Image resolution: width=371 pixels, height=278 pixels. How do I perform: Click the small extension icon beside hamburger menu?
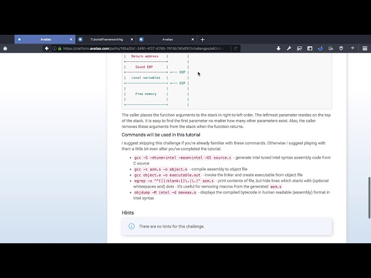[x=352, y=48]
